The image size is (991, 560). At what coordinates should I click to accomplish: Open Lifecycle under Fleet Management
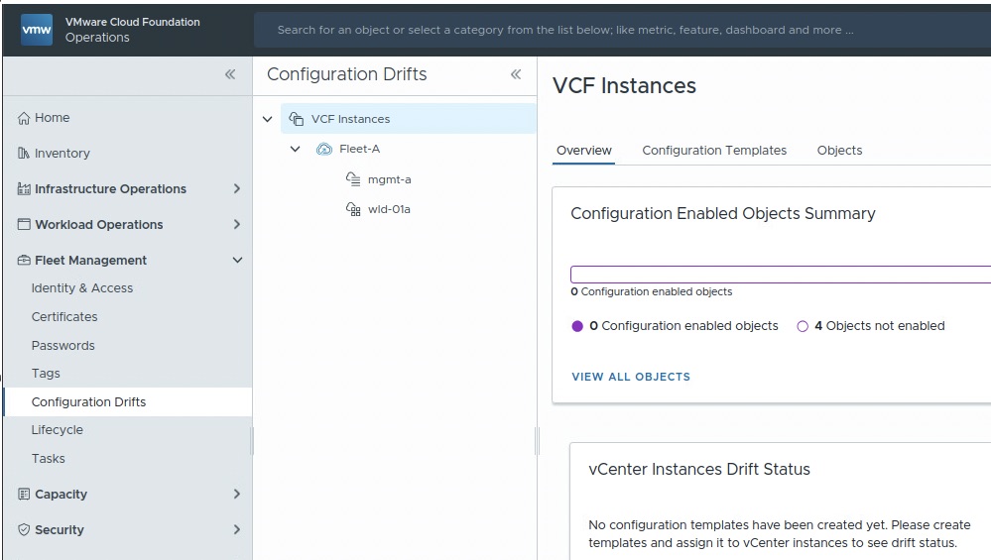(57, 430)
